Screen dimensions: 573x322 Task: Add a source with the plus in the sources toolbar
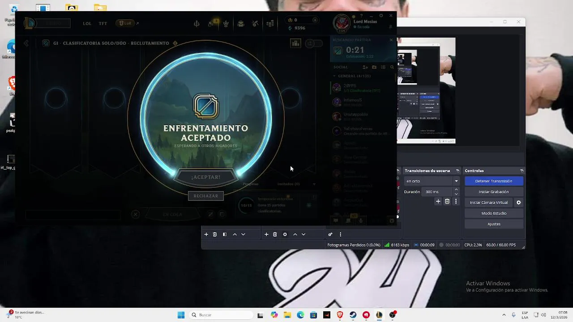pyautogui.click(x=266, y=234)
